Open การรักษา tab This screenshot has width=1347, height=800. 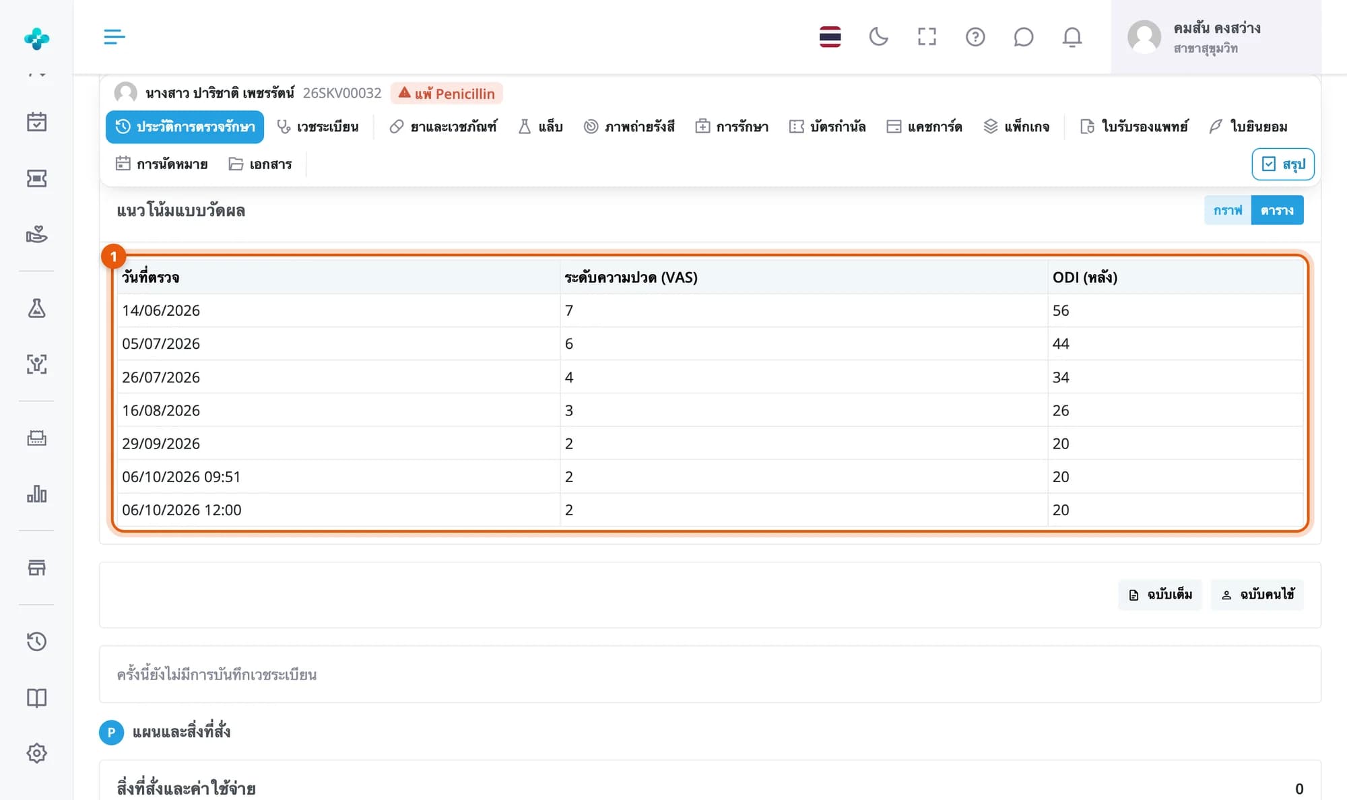732,127
